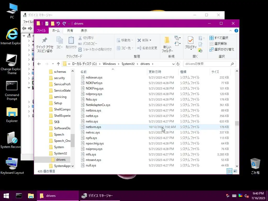Expand the Delete button dropdown arrow
The width and height of the screenshot is (268, 201).
tap(150, 40)
